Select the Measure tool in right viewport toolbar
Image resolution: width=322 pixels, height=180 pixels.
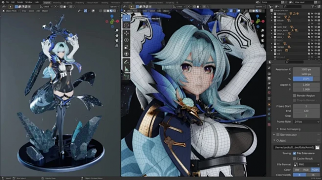126,69
